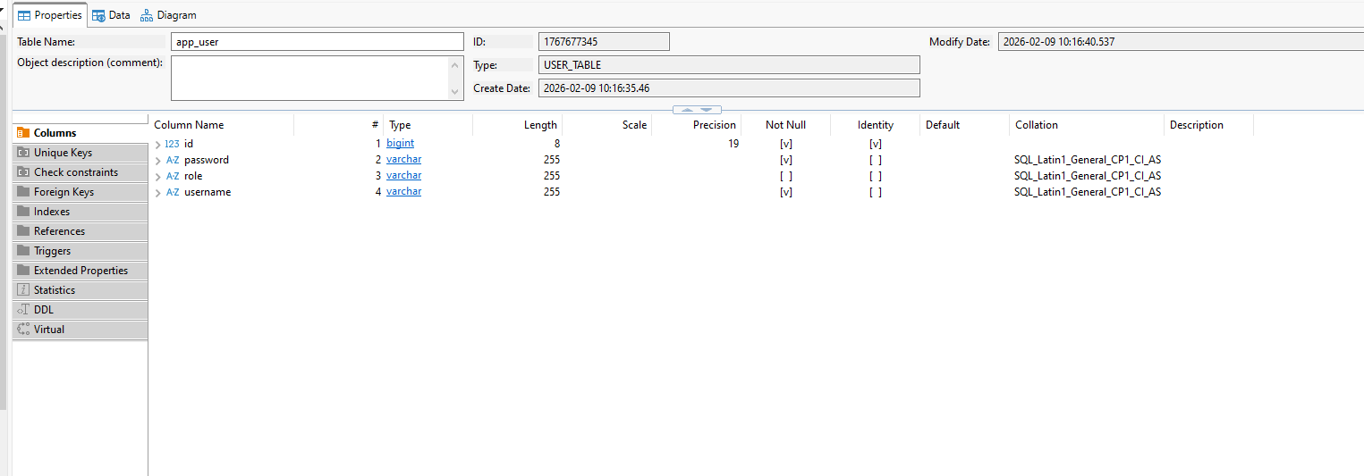Screen dimensions: 1364x476
Task: Uncheck Not Null for username column
Action: pos(785,192)
